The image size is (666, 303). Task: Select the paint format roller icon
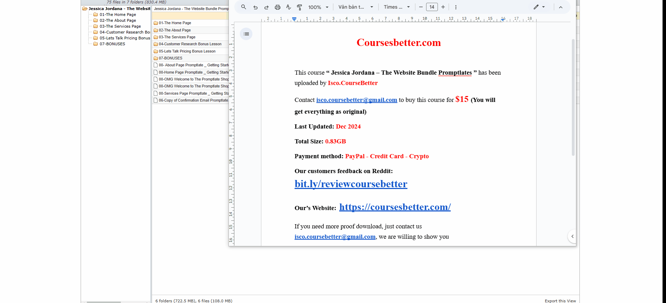[x=300, y=7]
